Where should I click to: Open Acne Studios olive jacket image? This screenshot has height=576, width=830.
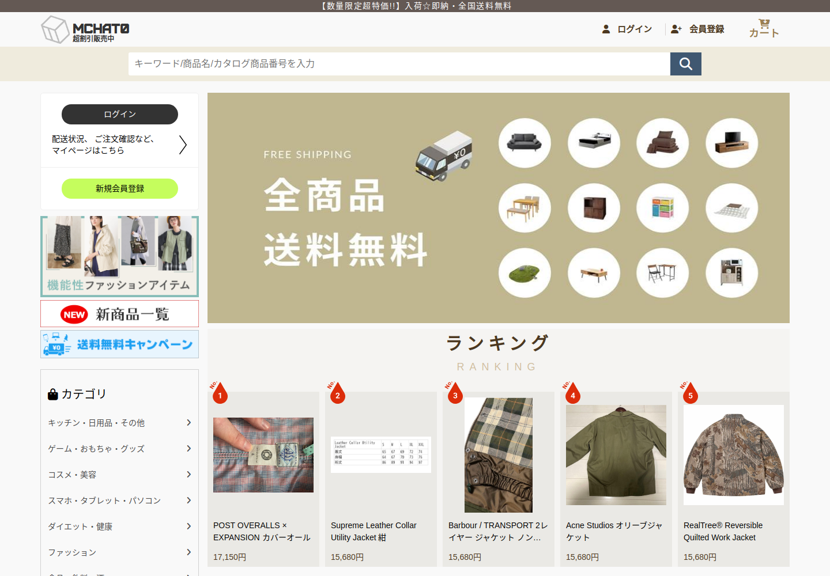[x=616, y=455]
